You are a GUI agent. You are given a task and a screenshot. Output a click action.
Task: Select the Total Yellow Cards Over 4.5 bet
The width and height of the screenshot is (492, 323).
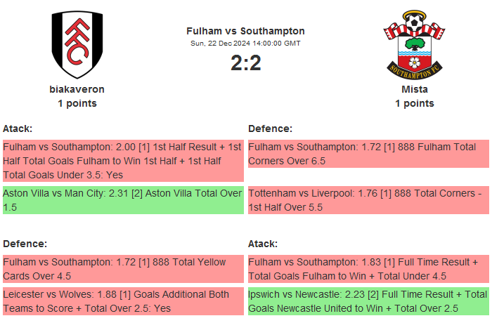(123, 269)
